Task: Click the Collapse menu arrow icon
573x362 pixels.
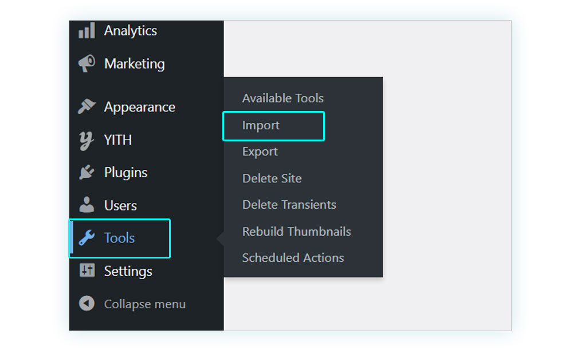Action: coord(87,303)
